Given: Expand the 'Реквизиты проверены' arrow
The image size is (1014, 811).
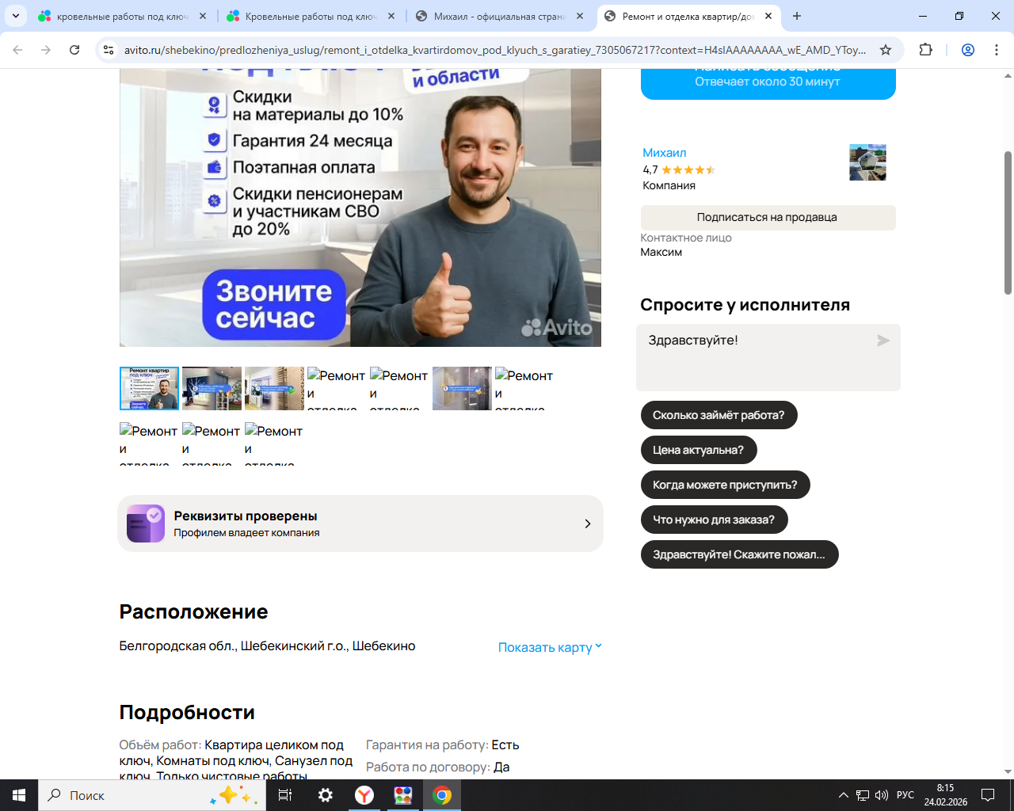Looking at the screenshot, I should click(587, 524).
